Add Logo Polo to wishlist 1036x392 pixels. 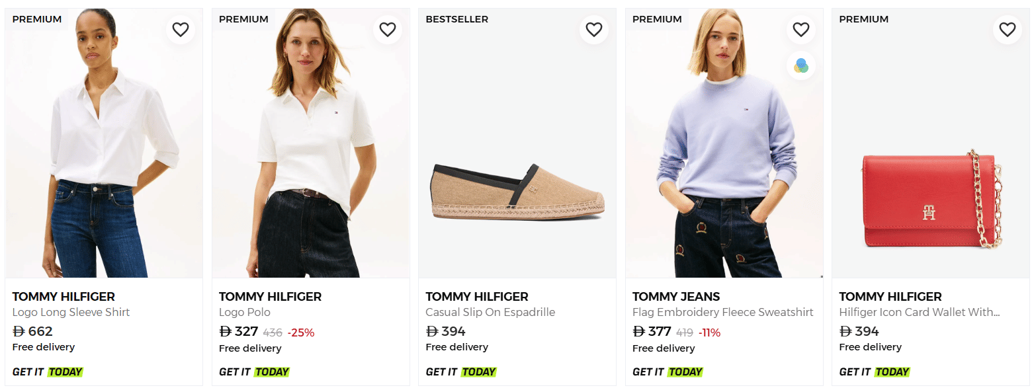pyautogui.click(x=387, y=30)
